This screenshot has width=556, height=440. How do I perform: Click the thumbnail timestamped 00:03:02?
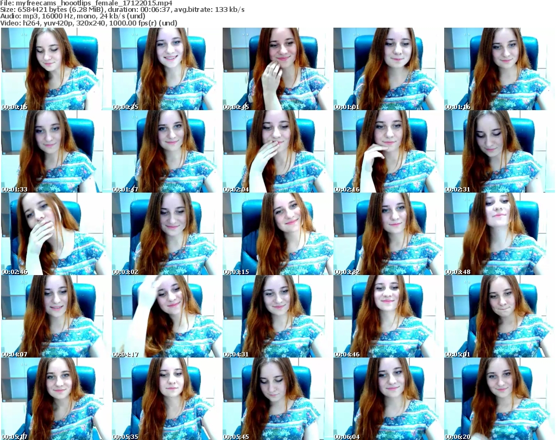pos(167,234)
